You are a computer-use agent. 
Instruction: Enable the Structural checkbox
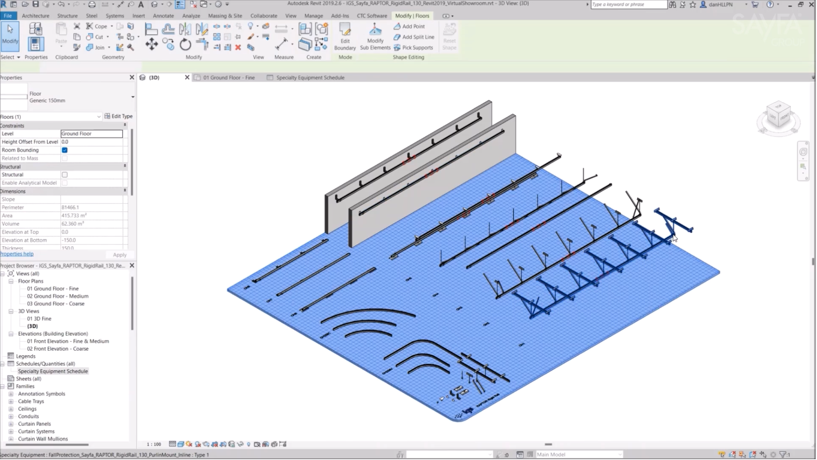tap(64, 174)
